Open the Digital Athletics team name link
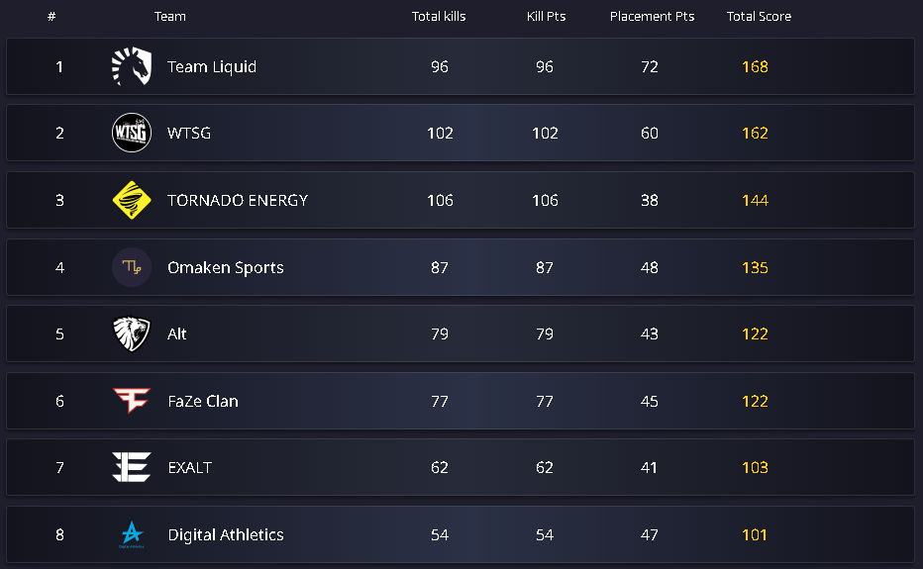The image size is (923, 569). coord(226,534)
